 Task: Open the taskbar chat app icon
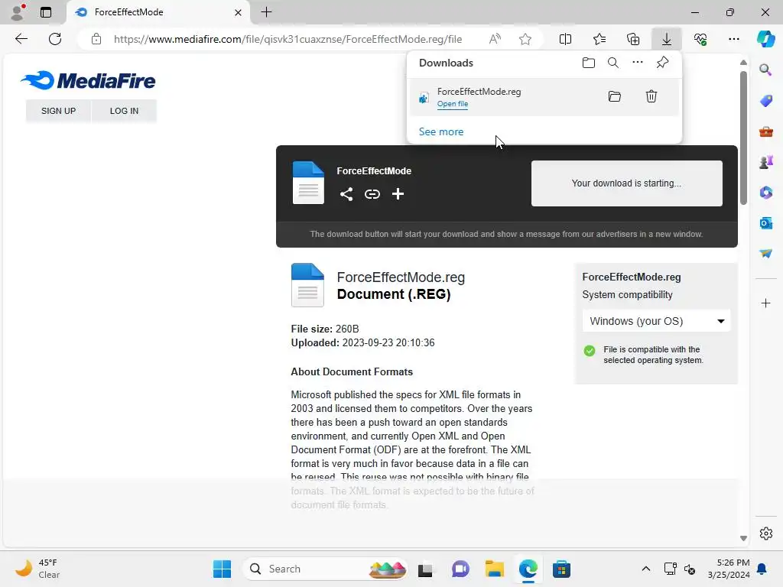point(460,569)
